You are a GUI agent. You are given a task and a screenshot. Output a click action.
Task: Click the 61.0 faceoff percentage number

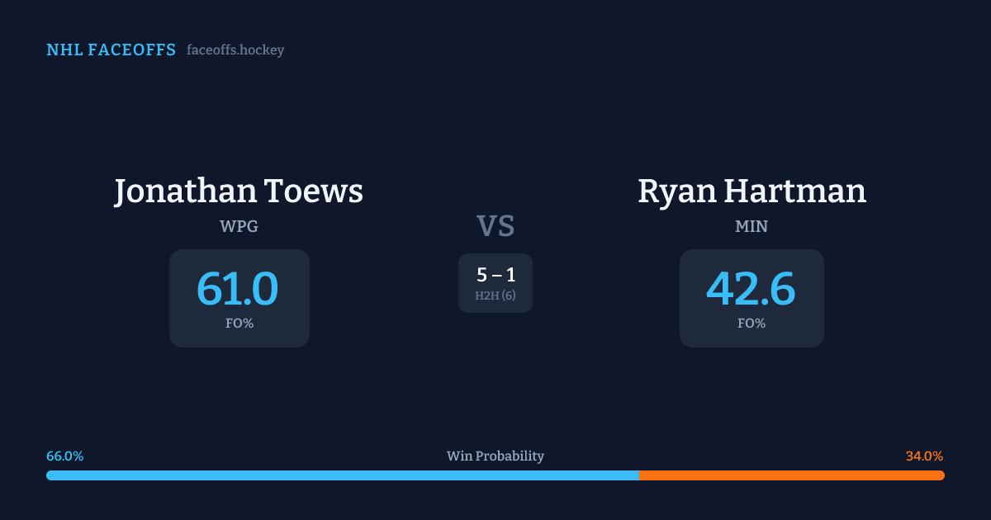(238, 289)
